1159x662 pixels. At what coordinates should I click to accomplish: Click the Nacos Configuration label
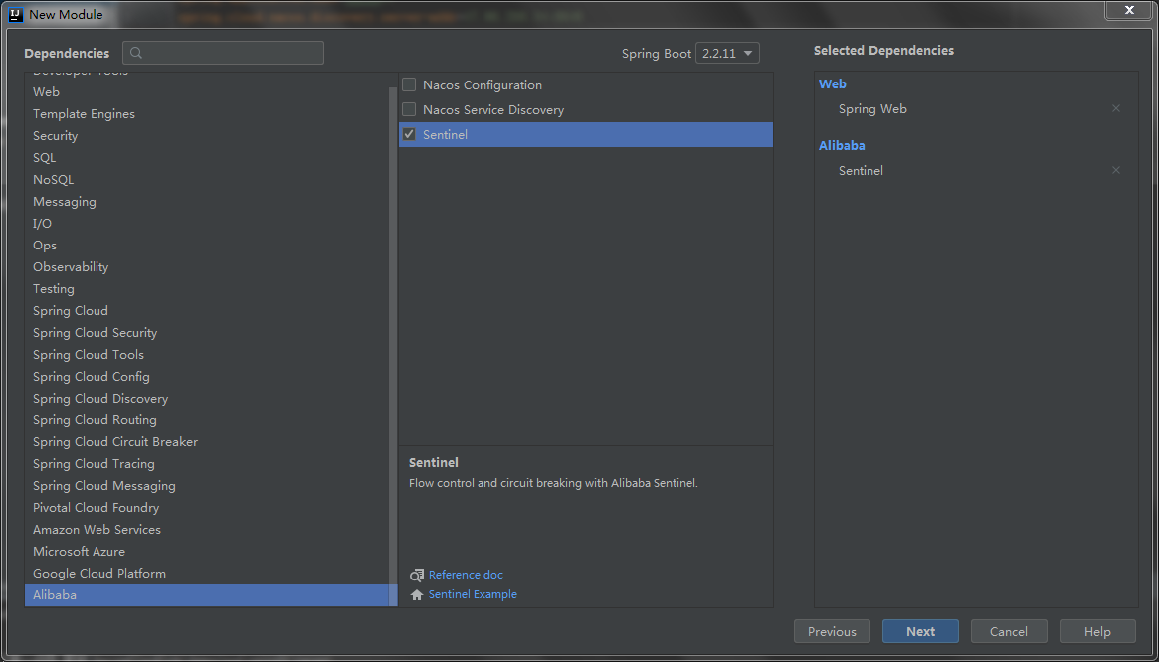[x=483, y=84]
